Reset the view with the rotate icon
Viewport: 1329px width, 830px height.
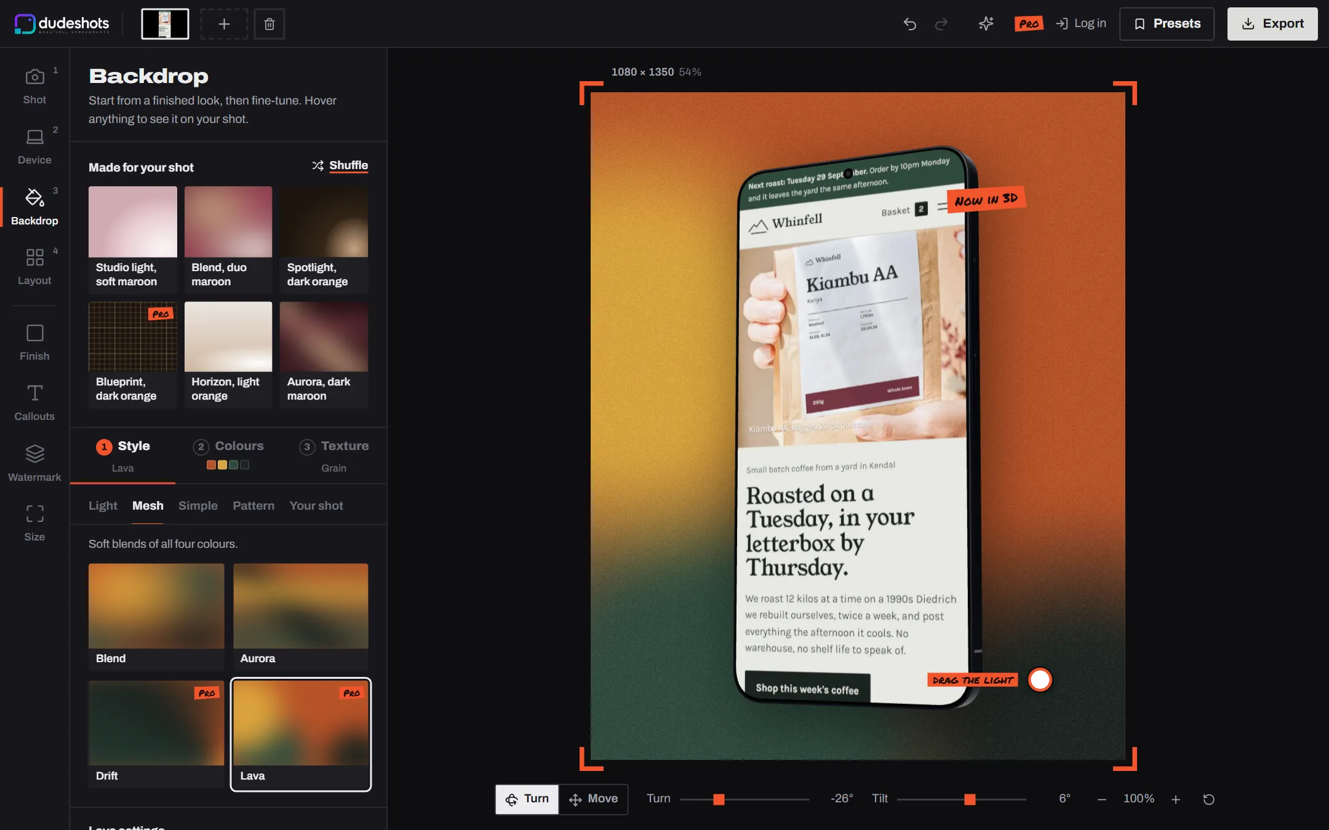(1209, 799)
